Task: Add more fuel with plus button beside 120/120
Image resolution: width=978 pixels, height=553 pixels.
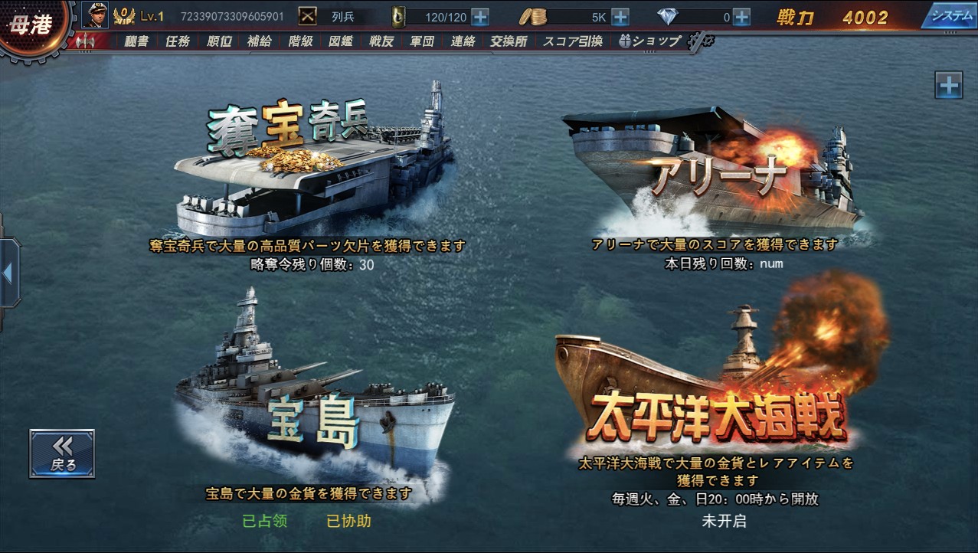Action: tap(479, 17)
